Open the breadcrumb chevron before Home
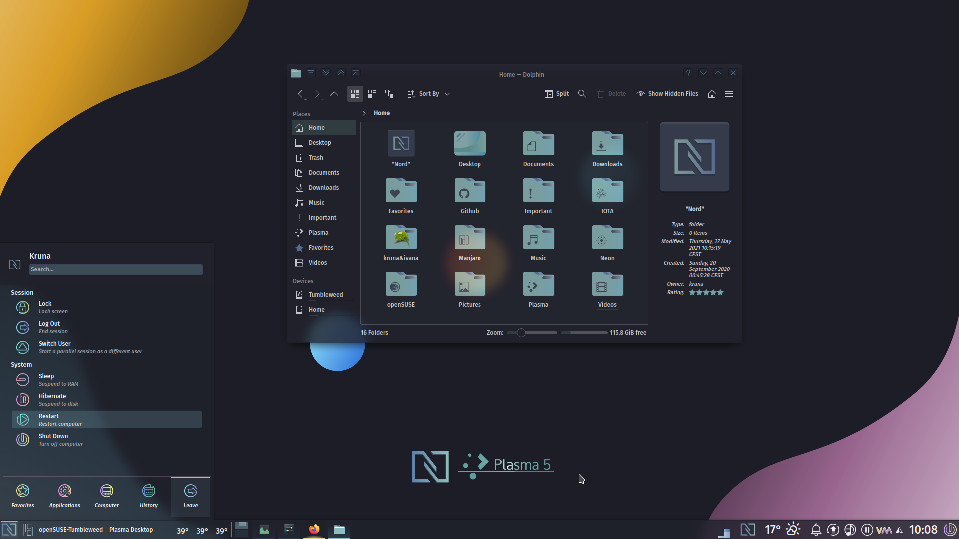The width and height of the screenshot is (959, 539). [364, 113]
